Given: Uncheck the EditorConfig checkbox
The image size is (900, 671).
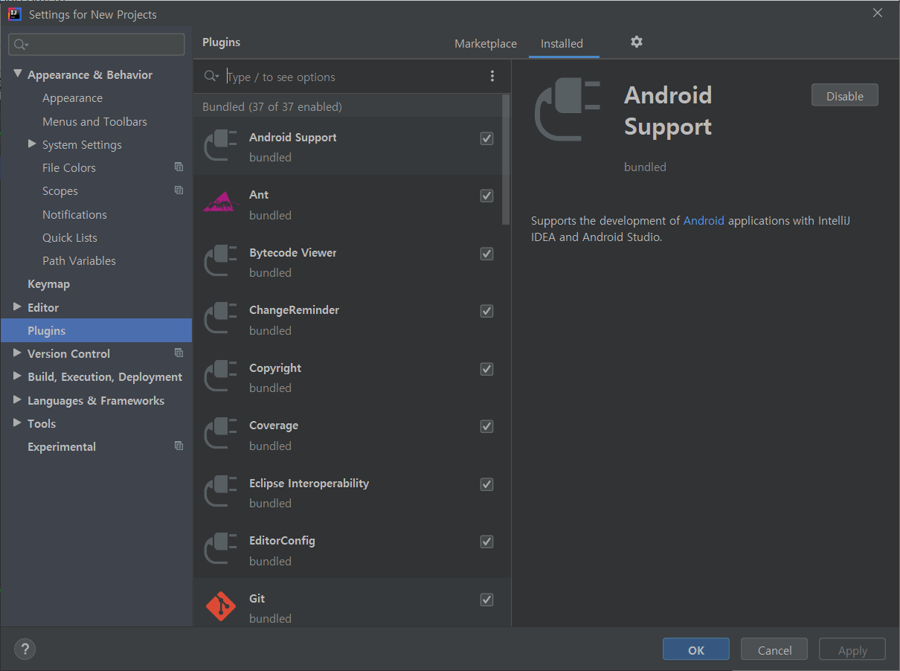Looking at the screenshot, I should click(x=486, y=542).
